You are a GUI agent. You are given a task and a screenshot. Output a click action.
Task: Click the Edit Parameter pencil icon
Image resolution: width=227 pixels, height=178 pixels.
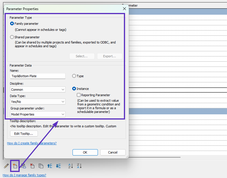[6, 166]
